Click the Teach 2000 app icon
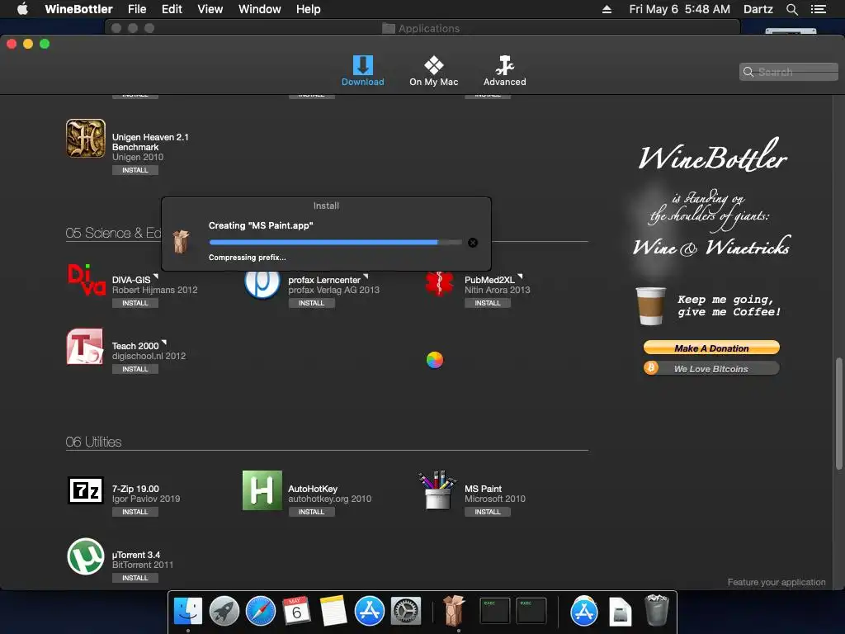 point(85,347)
